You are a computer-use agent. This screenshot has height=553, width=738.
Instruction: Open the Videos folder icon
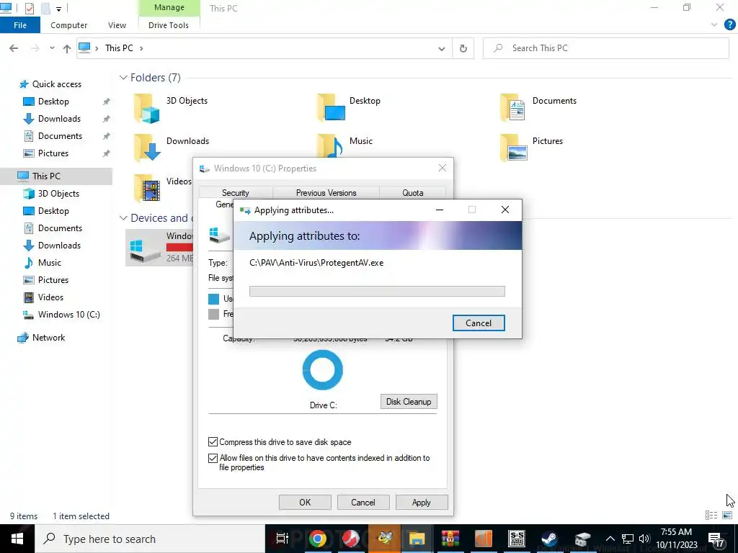click(147, 188)
